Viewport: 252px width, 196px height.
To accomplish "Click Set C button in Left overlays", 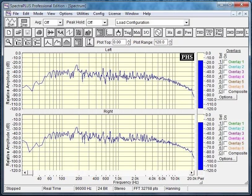I will click(x=220, y=91).
